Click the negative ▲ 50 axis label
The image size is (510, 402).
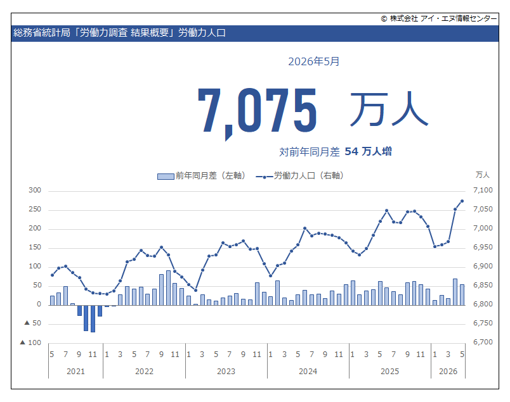click(33, 323)
